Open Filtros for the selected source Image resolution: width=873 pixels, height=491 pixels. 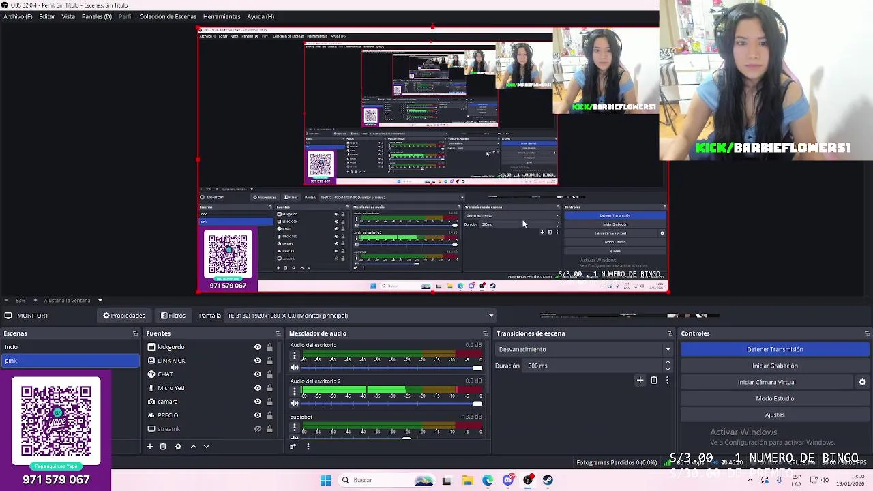pos(173,316)
